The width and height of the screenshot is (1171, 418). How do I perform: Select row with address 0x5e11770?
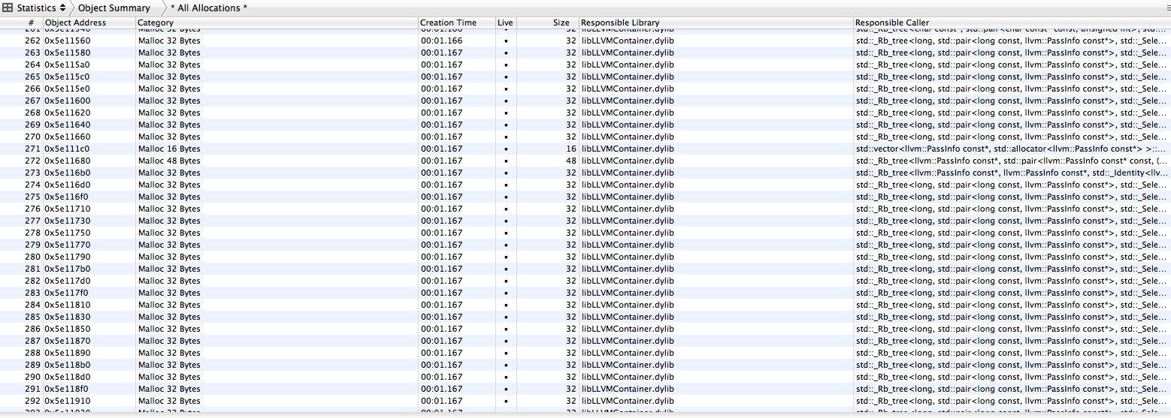[585, 245]
